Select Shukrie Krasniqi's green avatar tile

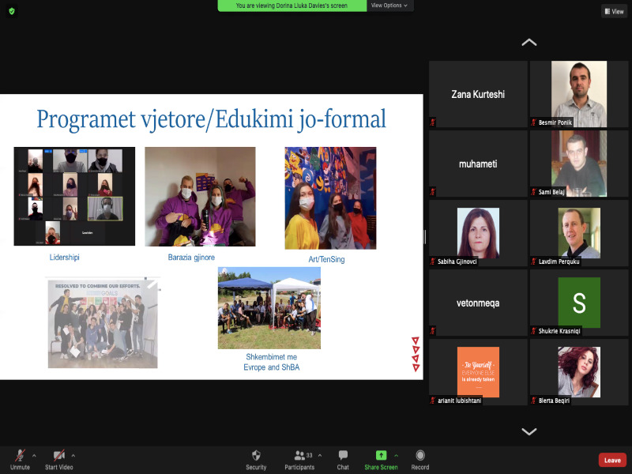578,302
